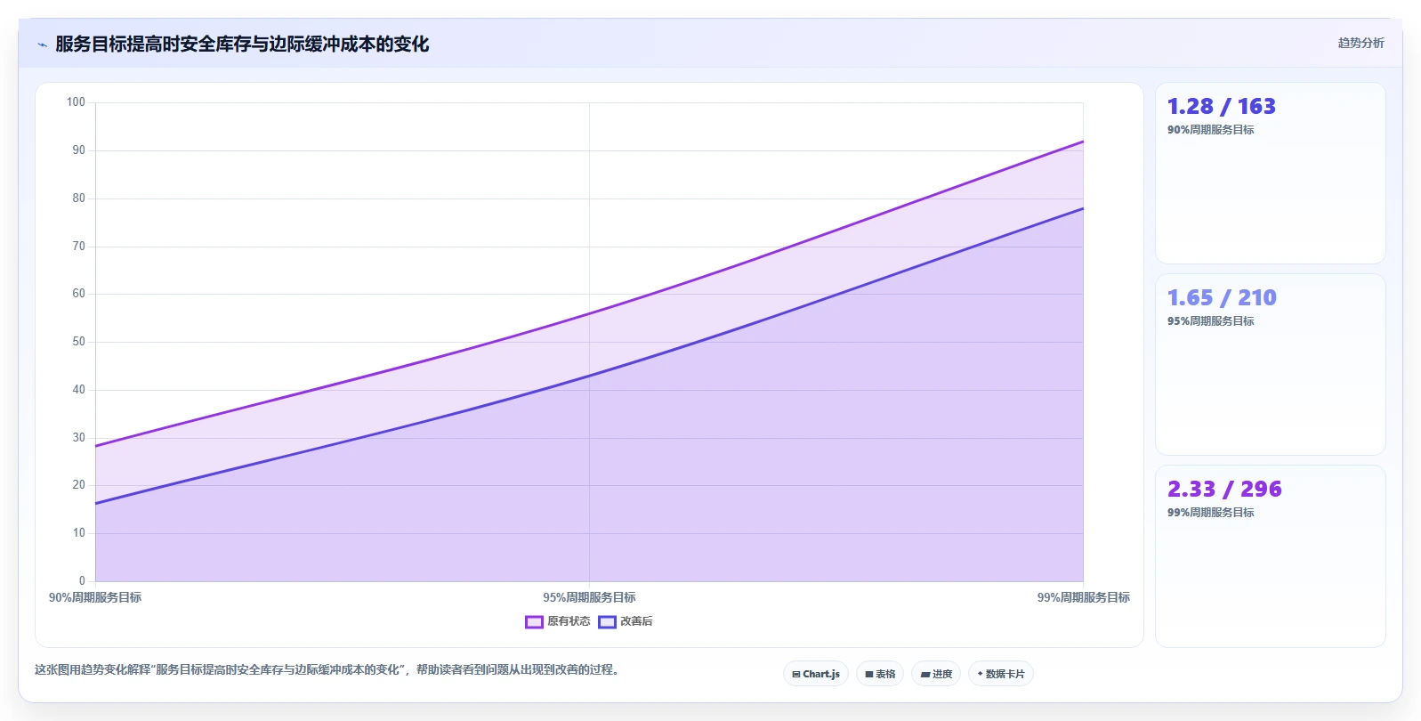This screenshot has height=721, width=1421.
Task: Click the 2.33 / 296 value card
Action: pyautogui.click(x=1270, y=556)
